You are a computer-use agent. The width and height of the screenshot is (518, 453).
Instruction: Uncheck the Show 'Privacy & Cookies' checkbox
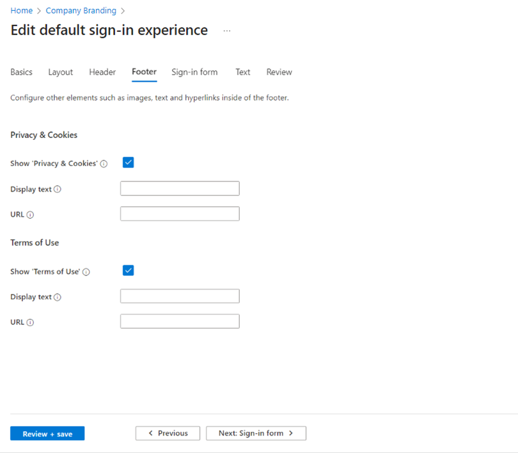tap(128, 163)
